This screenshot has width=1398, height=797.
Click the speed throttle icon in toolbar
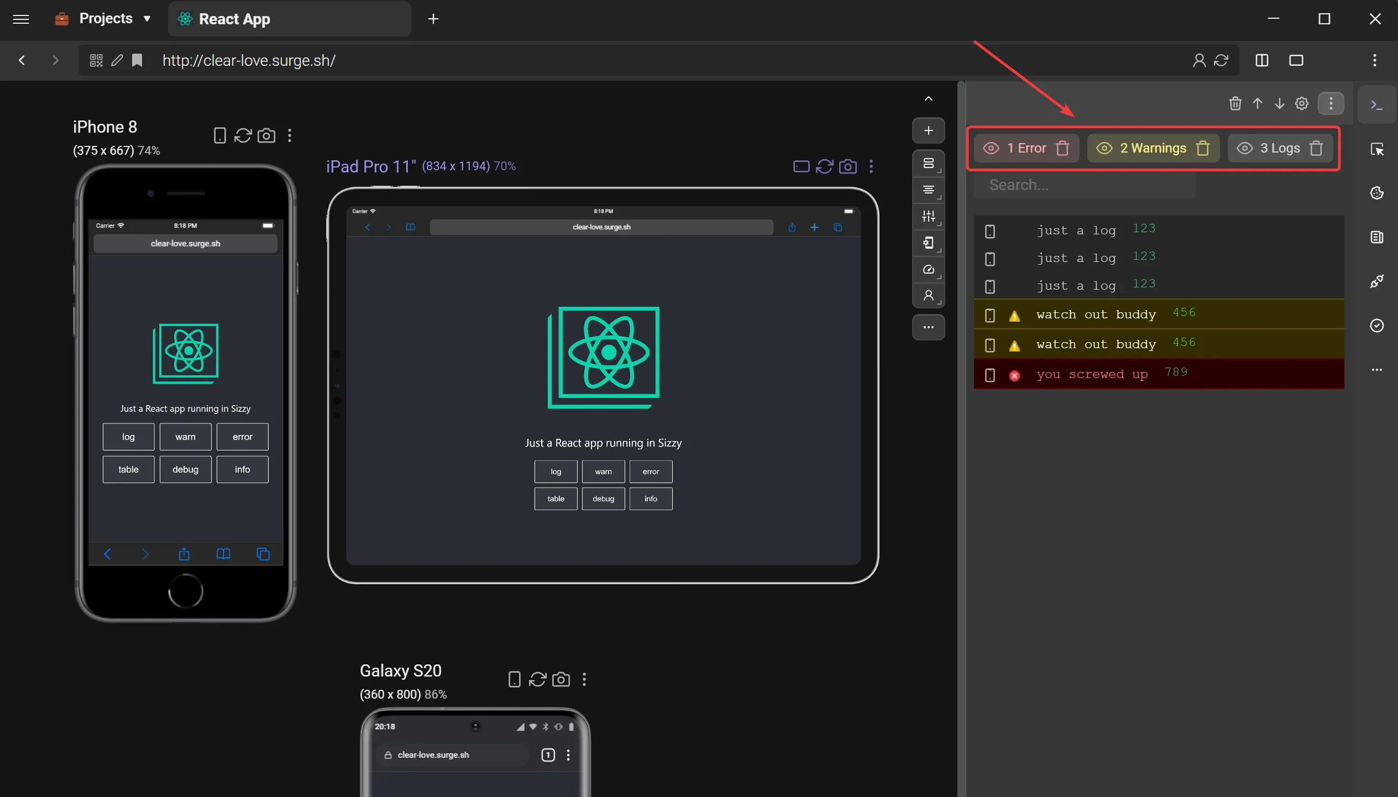[928, 270]
